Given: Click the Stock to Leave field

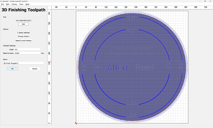Looking at the screenshot, I should point(27,53).
